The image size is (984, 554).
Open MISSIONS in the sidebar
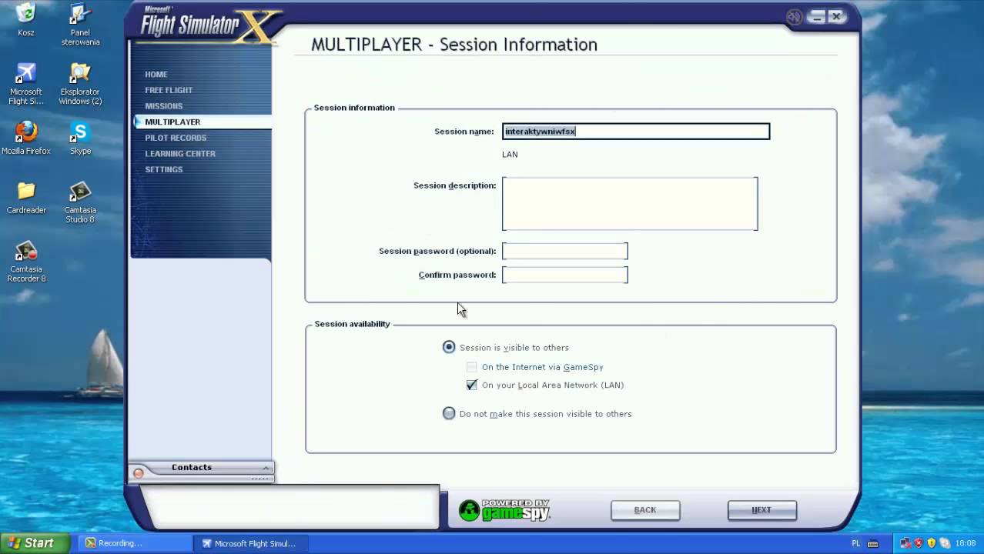point(164,106)
